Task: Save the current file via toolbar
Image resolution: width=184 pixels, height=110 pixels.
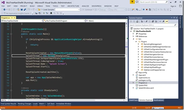Action: point(22,10)
